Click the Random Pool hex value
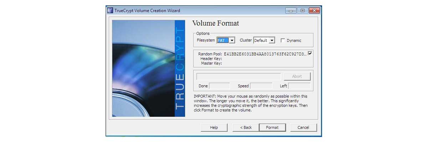 tap(265, 54)
